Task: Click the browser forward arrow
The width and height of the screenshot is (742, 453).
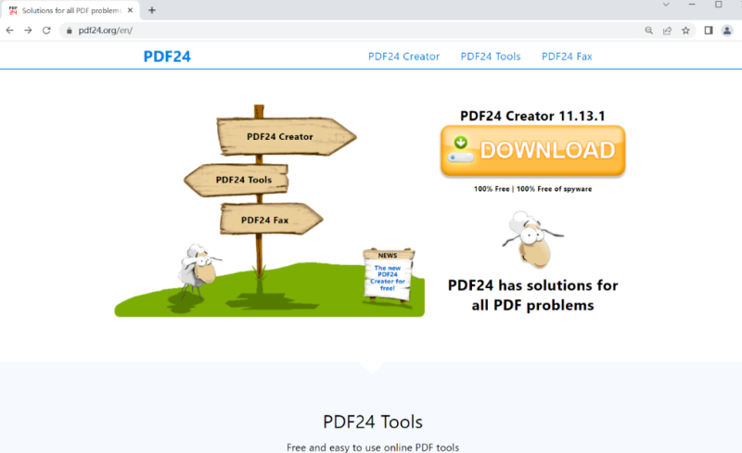Action: click(x=28, y=31)
